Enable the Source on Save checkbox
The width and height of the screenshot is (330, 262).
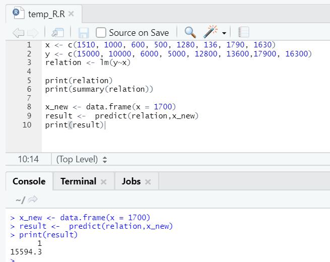pyautogui.click(x=101, y=33)
